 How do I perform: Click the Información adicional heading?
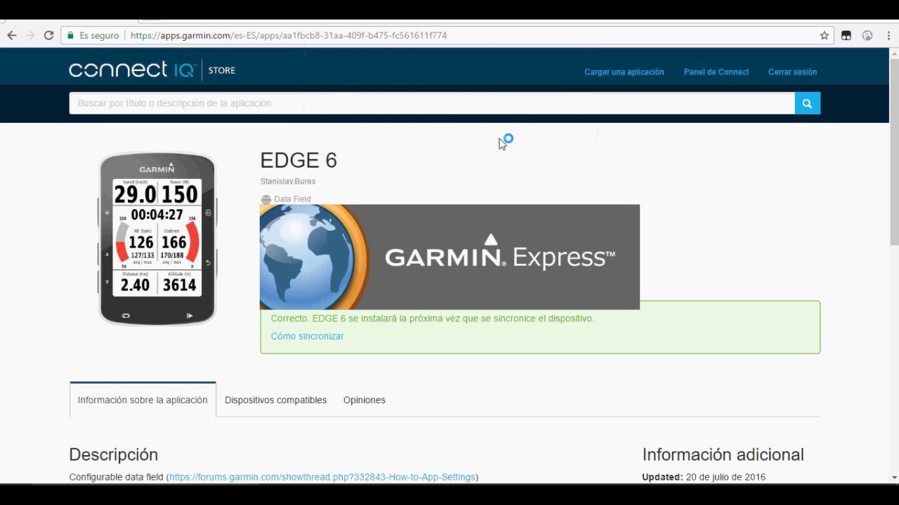(x=723, y=454)
